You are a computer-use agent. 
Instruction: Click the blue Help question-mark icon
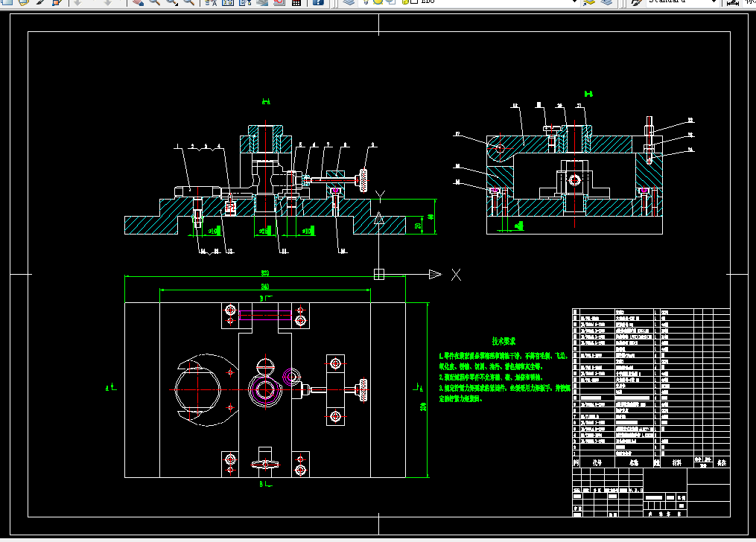(x=318, y=2)
